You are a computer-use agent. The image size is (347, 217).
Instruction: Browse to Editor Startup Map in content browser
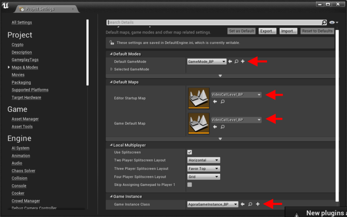223,101
